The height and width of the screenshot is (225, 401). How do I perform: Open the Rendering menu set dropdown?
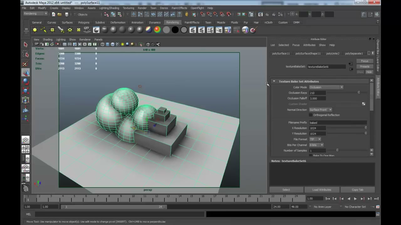coord(35,14)
